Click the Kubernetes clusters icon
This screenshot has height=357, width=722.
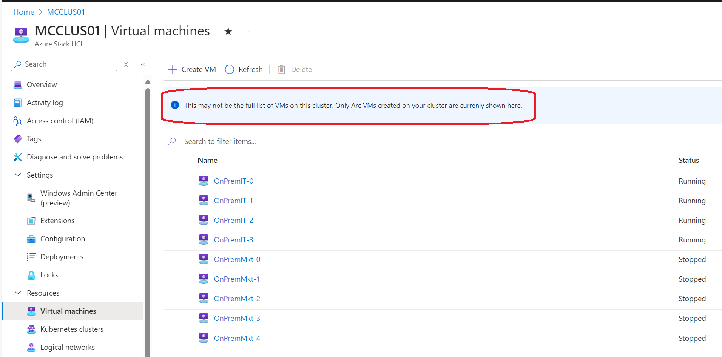point(32,329)
